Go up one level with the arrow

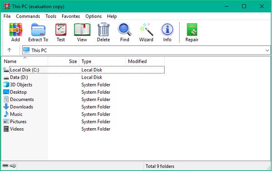pos(9,50)
